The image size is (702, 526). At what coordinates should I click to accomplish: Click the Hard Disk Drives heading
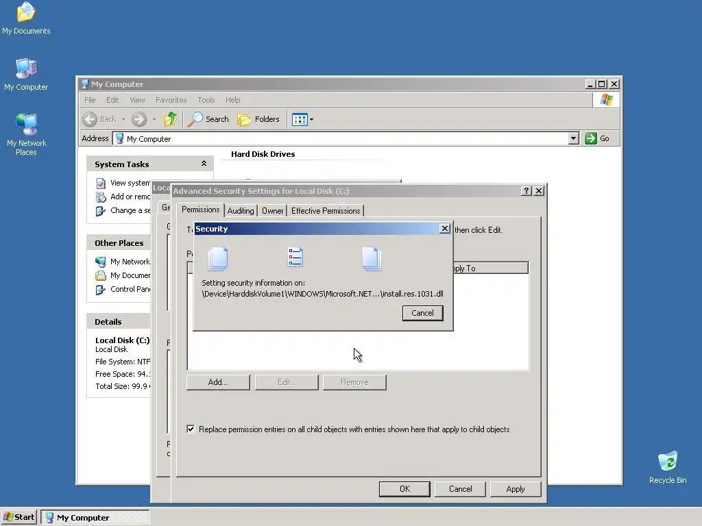point(263,154)
